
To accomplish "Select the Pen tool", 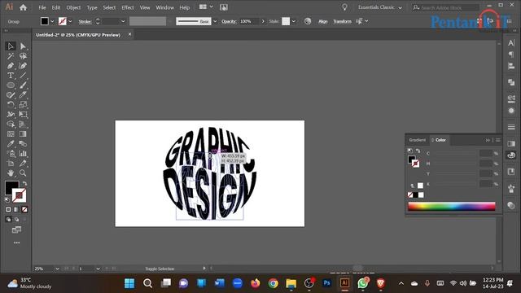I will tap(11, 66).
